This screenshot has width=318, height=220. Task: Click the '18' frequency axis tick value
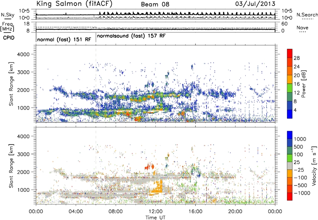click(x=27, y=24)
